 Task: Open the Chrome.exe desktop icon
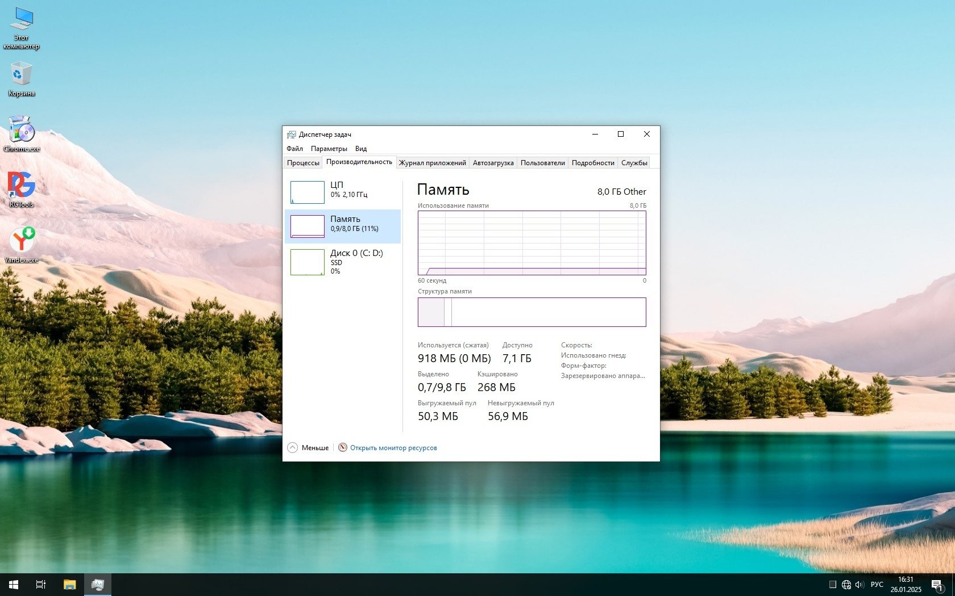22,133
